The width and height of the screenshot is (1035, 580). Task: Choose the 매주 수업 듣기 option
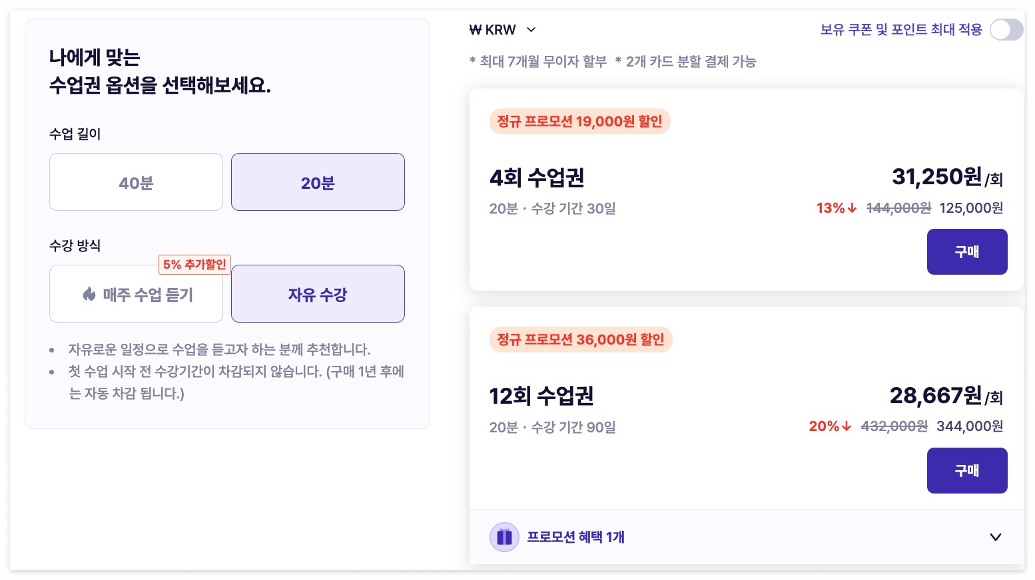point(136,293)
